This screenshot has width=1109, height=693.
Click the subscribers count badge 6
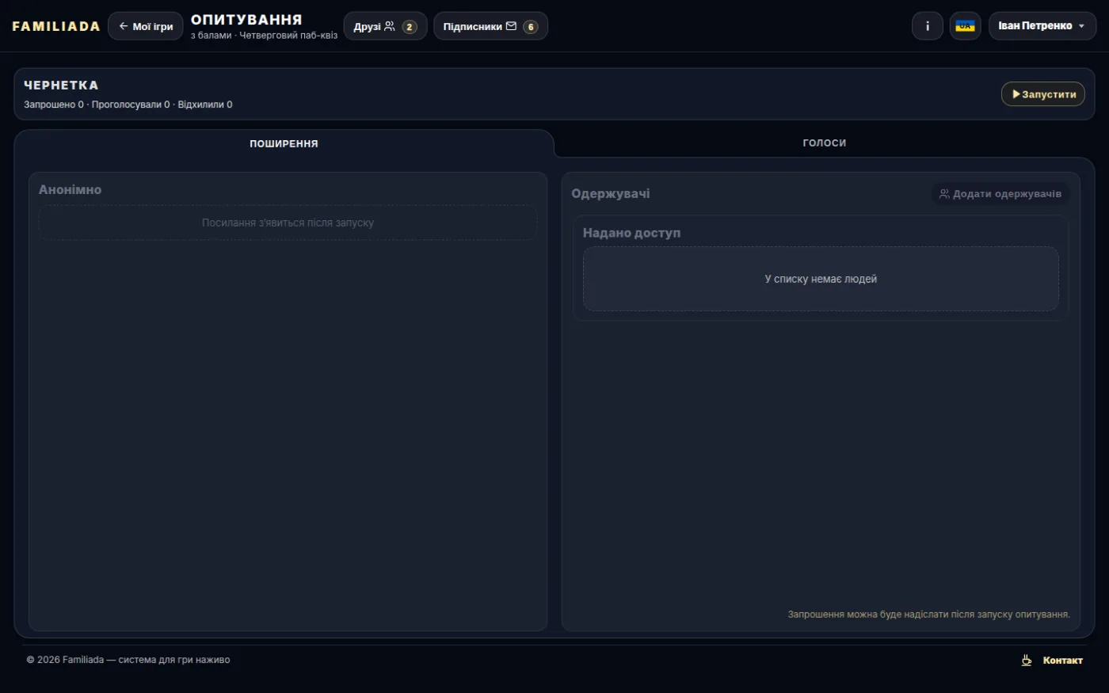(531, 27)
